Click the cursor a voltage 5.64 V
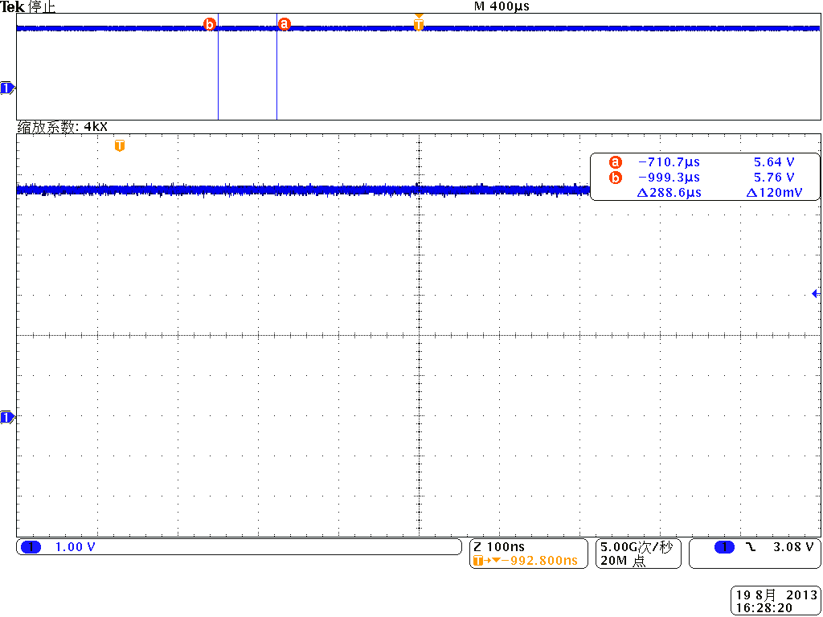Image resolution: width=823 pixels, height=617 pixels. pos(774,162)
